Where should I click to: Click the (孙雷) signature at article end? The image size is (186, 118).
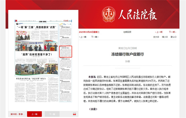(x=93, y=109)
